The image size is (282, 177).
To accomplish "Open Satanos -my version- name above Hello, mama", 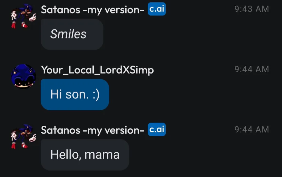I will 92,130.
